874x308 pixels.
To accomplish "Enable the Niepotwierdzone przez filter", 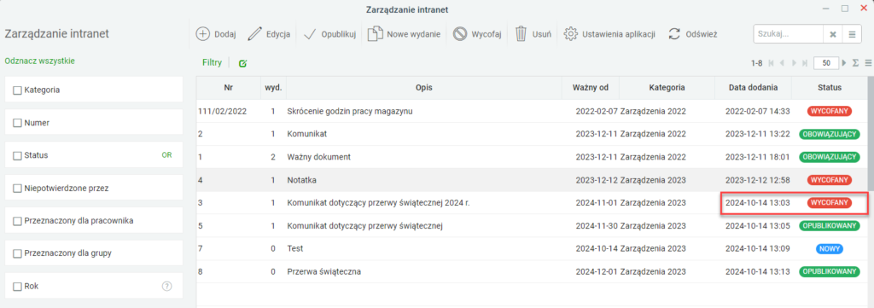I will point(17,189).
